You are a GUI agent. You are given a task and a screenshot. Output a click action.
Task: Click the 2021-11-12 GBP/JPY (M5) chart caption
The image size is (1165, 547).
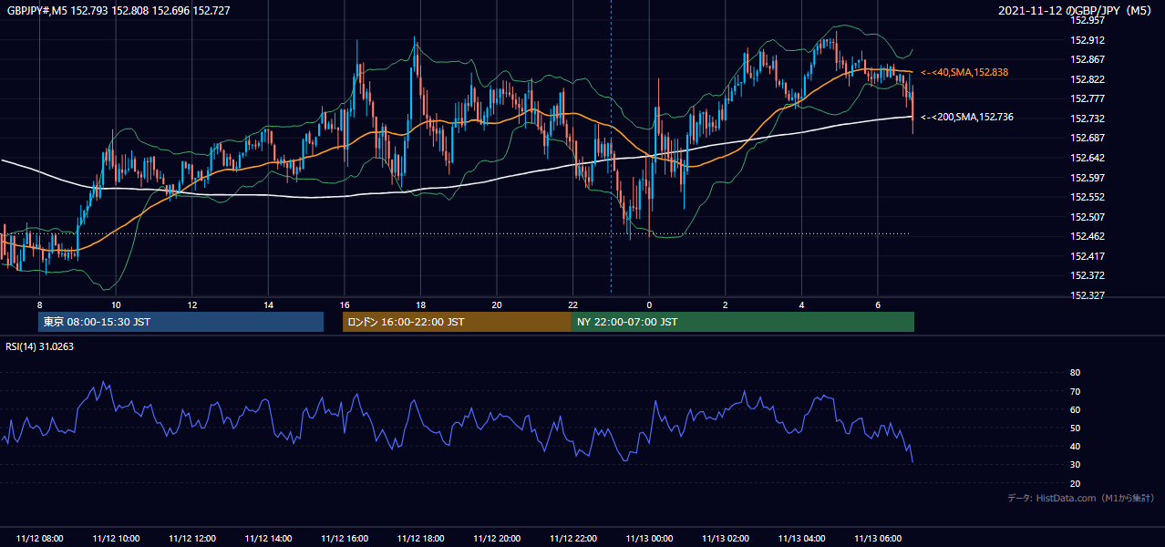[1076, 11]
